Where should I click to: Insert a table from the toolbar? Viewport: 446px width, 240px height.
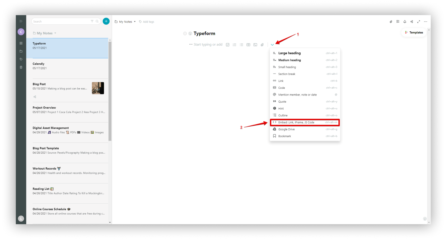point(248,45)
